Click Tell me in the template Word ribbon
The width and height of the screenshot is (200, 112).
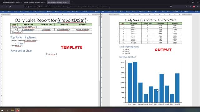[84, 12]
